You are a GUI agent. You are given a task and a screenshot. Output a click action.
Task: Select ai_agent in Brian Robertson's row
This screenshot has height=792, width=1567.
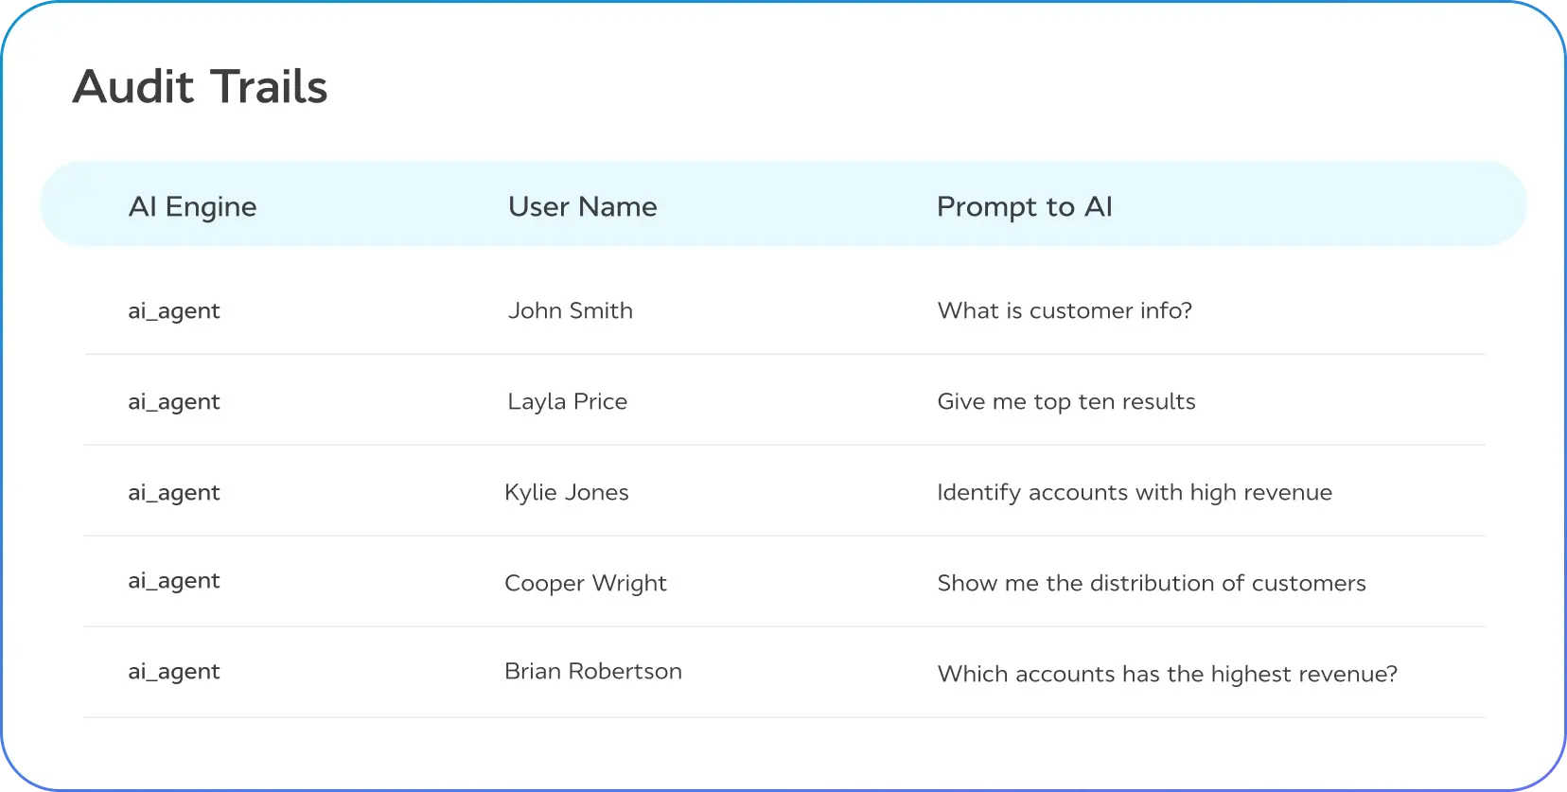pos(174,672)
